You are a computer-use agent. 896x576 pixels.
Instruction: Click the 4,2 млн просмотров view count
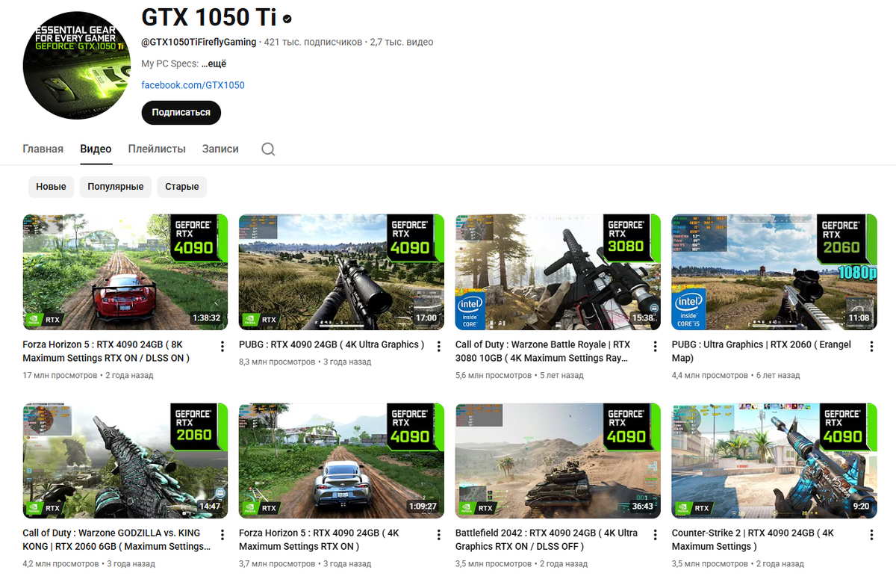pos(61,564)
